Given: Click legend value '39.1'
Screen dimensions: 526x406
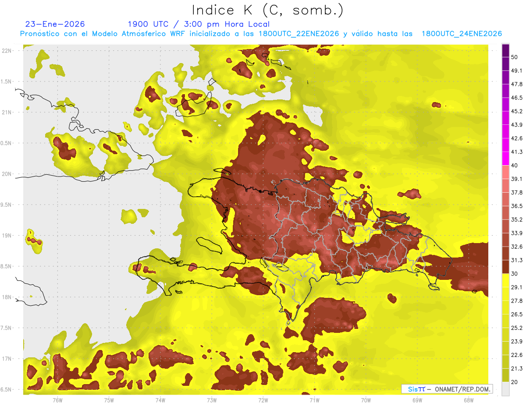Looking at the screenshot, I should (517, 179).
